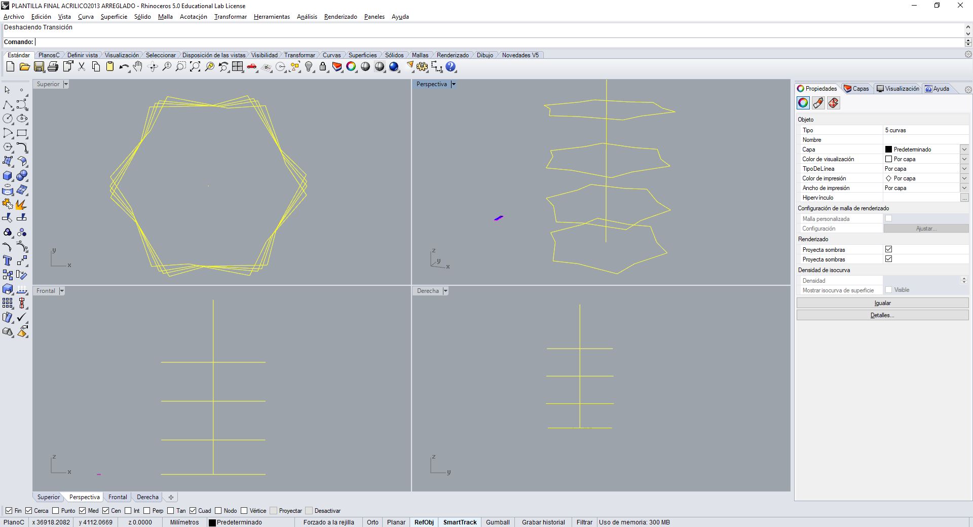Click the Nombre value field

click(x=926, y=140)
